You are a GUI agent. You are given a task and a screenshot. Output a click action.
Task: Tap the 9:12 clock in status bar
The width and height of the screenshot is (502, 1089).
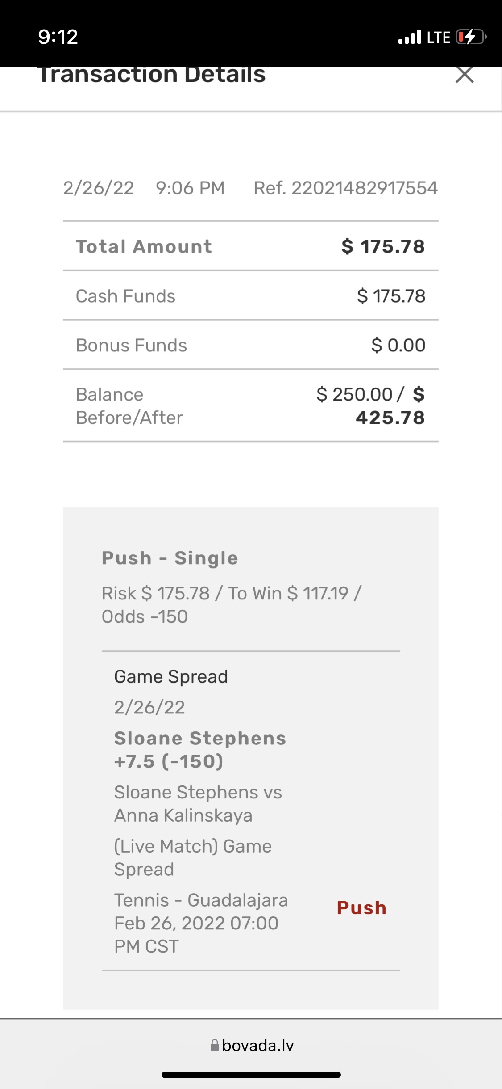point(58,37)
